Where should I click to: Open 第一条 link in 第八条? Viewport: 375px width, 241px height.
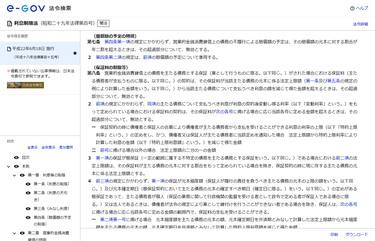tap(312, 81)
